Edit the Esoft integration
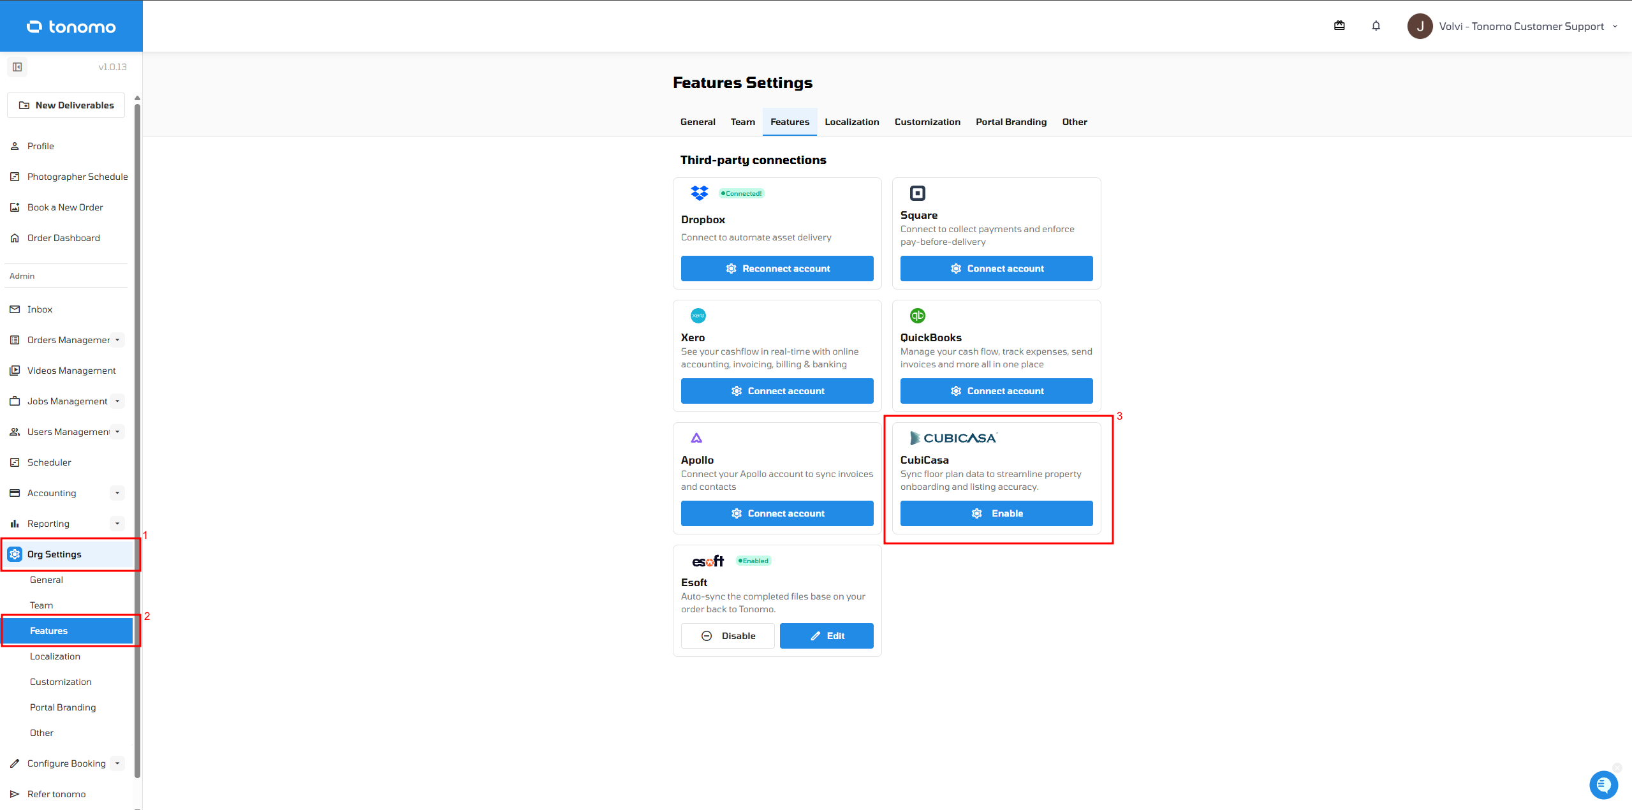Image resolution: width=1632 pixels, height=810 pixels. (827, 636)
